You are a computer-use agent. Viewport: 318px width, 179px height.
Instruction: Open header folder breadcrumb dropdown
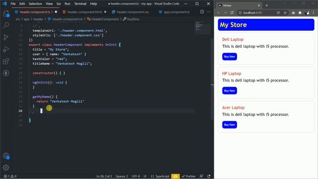(x=38, y=19)
